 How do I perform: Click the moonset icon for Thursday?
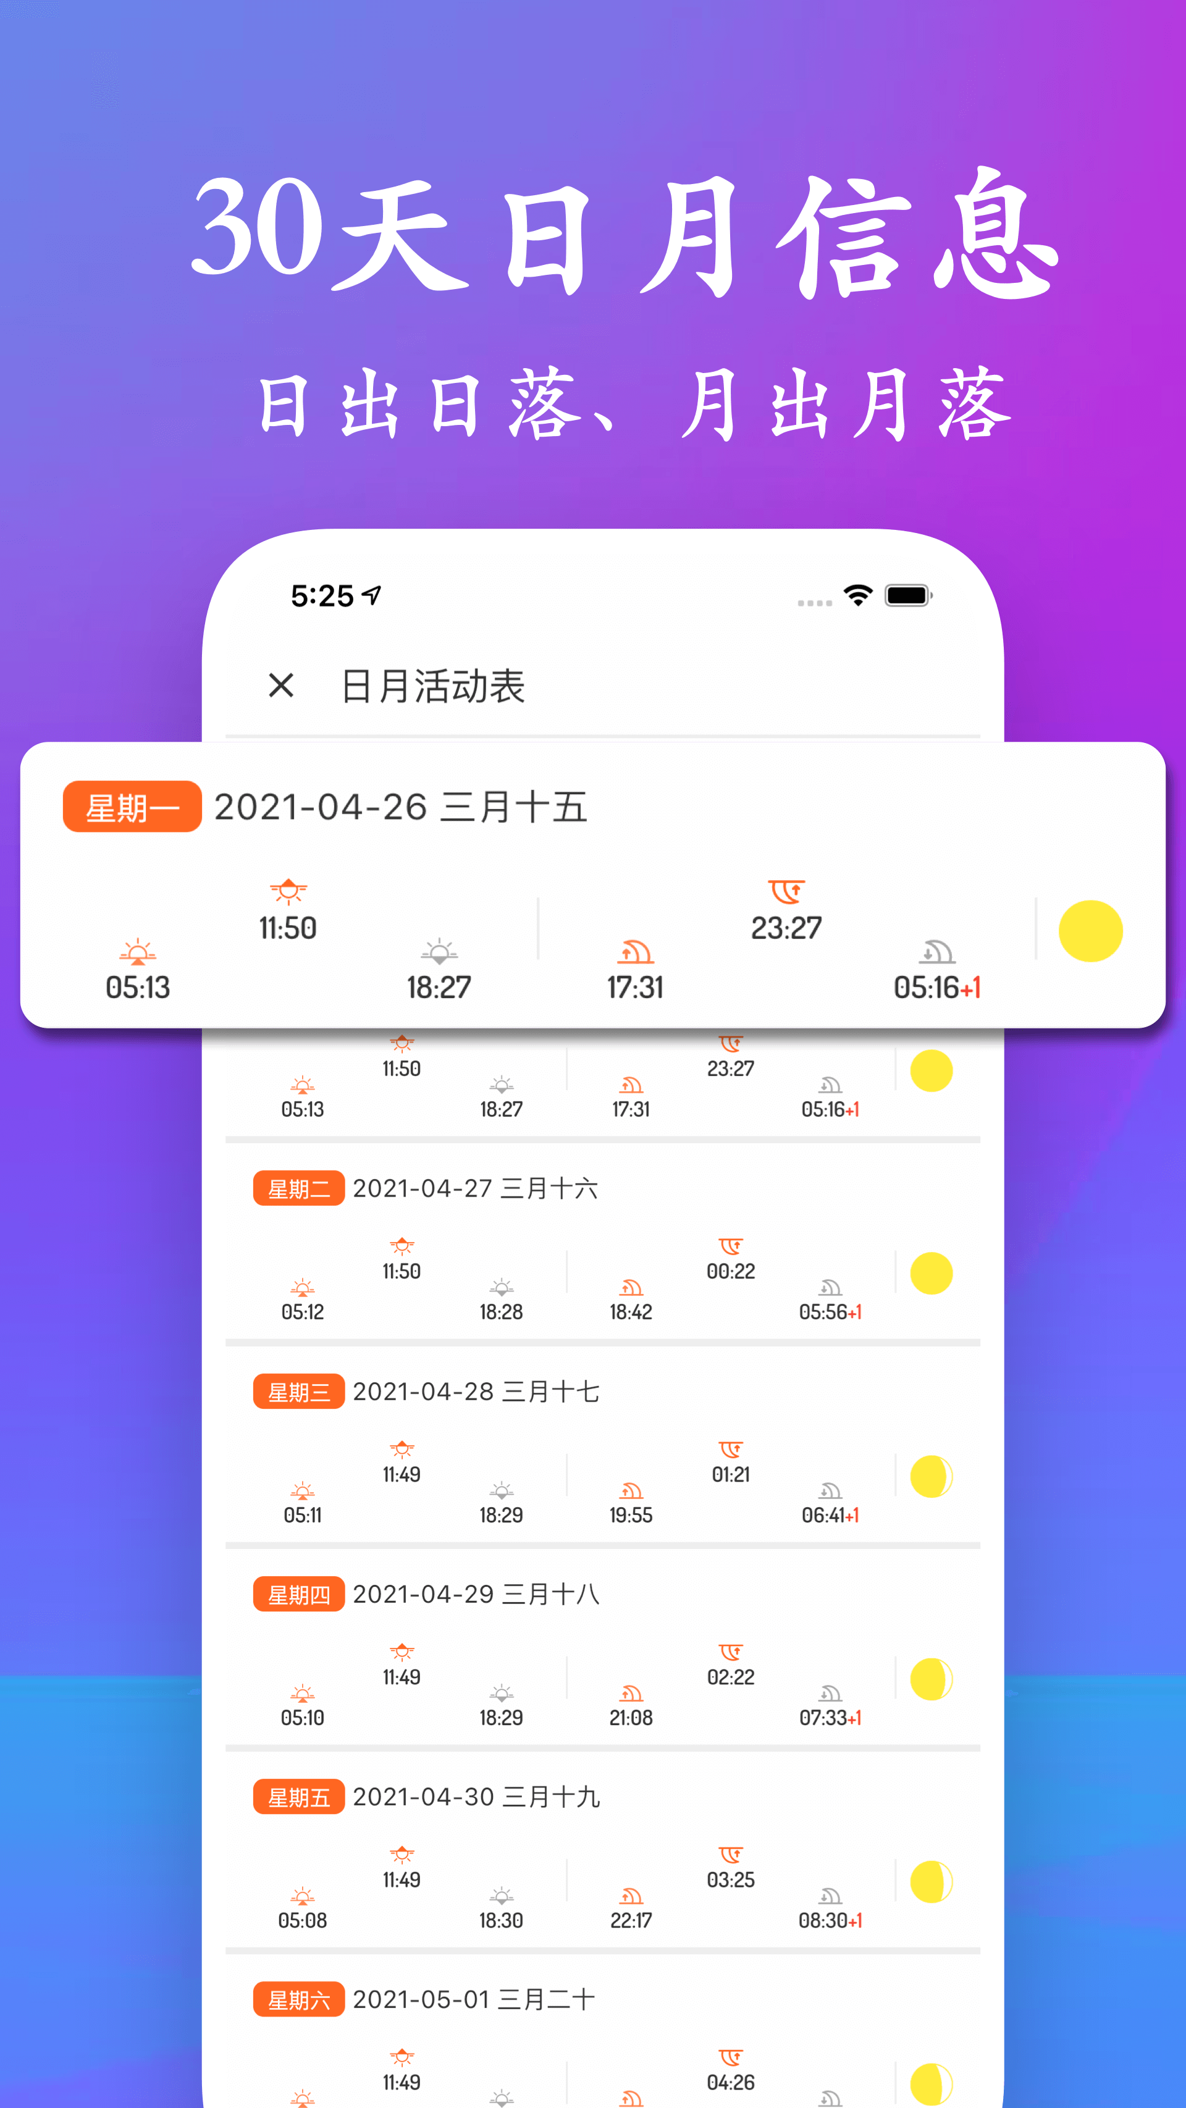tap(833, 1684)
